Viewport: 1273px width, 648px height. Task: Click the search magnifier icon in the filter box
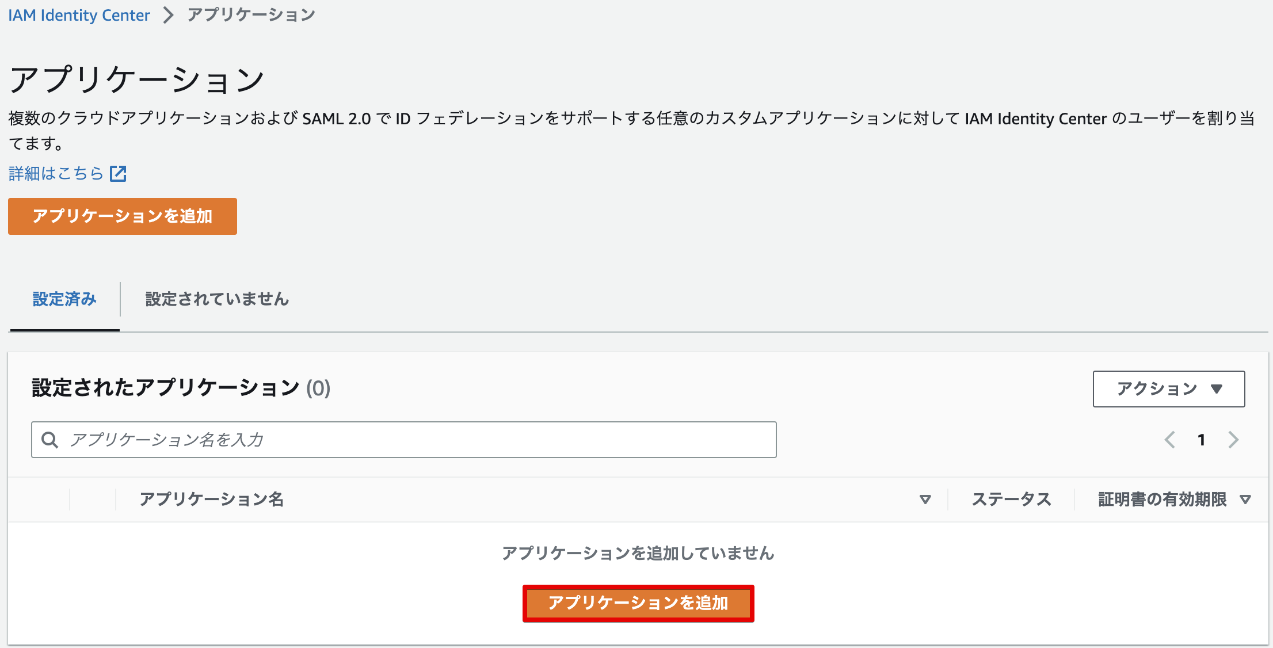pyautogui.click(x=50, y=440)
